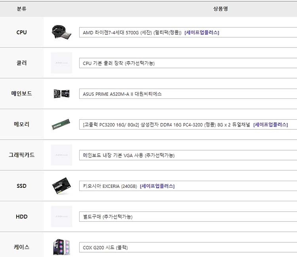
Task: Click the ASUS motherboard product thumbnail
Action: pos(61,94)
